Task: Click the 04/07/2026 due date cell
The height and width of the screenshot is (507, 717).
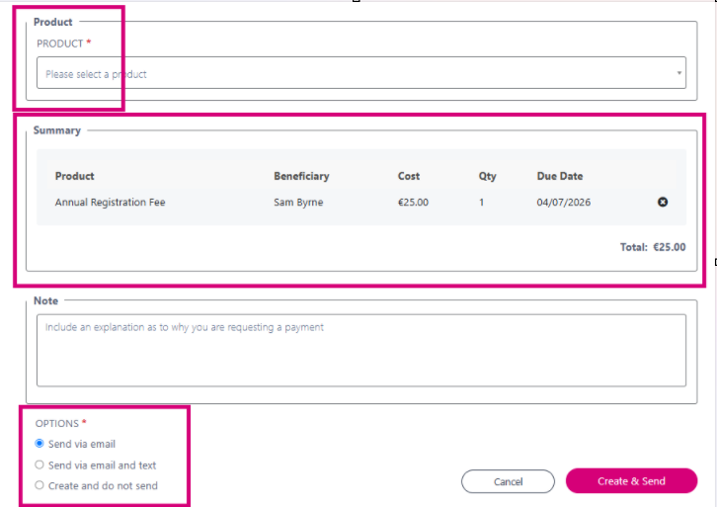Action: point(563,203)
